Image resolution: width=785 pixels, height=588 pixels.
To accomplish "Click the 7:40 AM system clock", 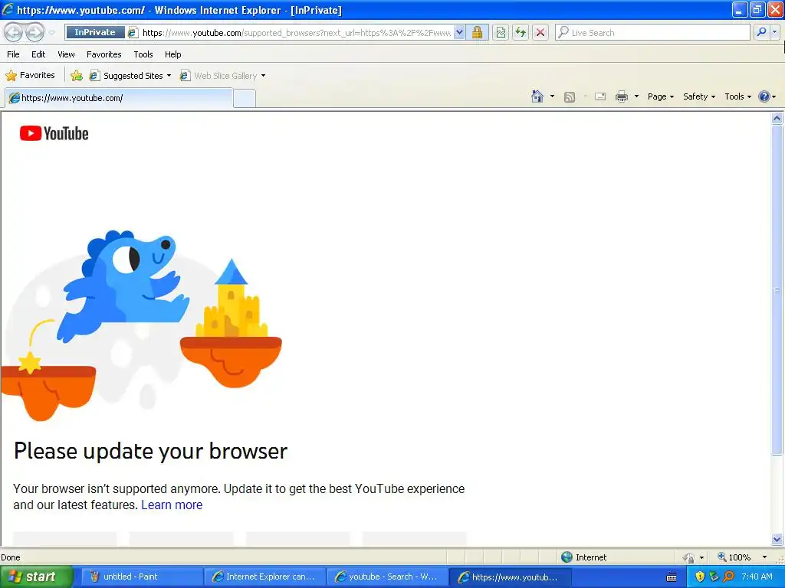I will click(757, 577).
